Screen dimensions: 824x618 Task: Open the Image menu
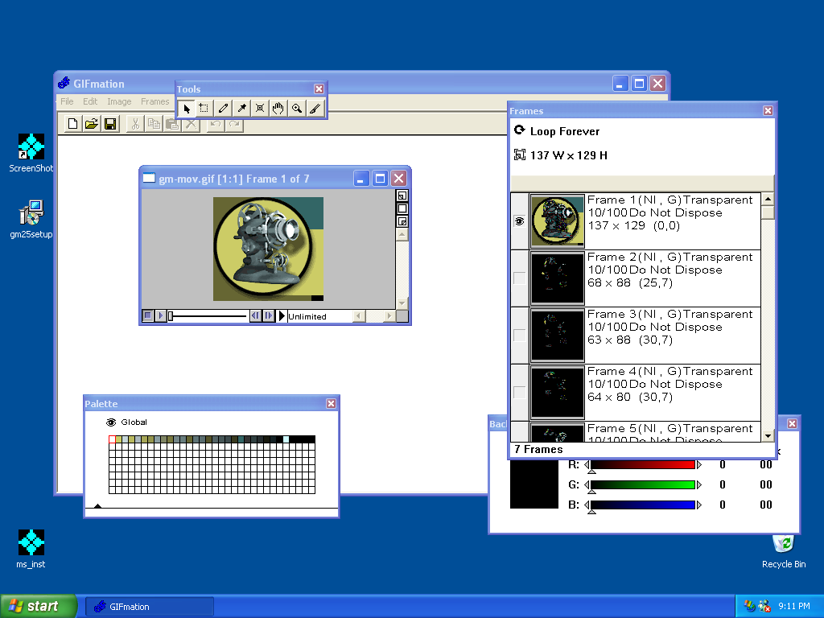click(119, 101)
